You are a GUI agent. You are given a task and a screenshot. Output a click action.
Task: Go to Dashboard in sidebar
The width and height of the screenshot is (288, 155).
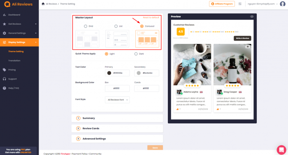pos(14,15)
